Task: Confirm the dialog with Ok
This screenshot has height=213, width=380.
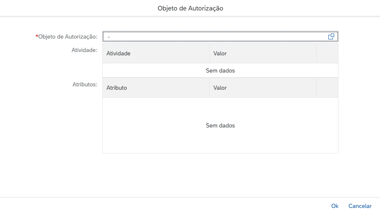Action: click(x=335, y=206)
